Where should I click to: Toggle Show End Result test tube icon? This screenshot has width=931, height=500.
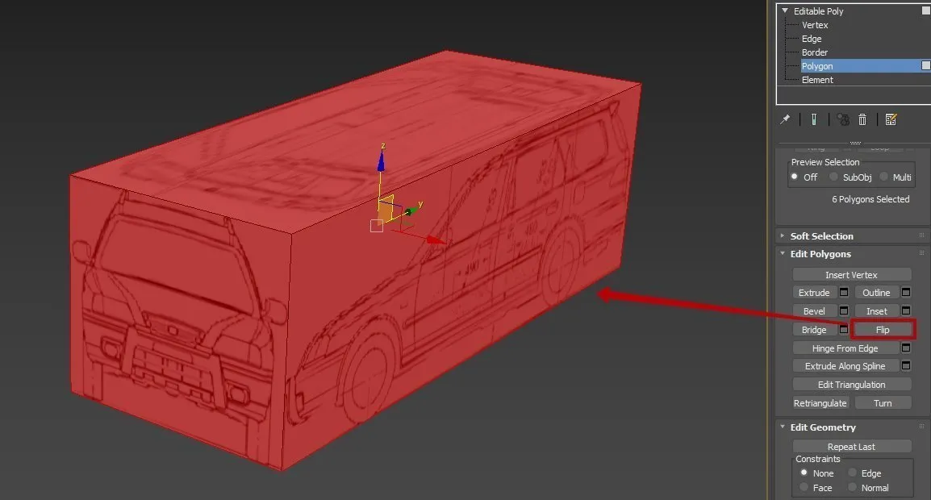point(814,119)
